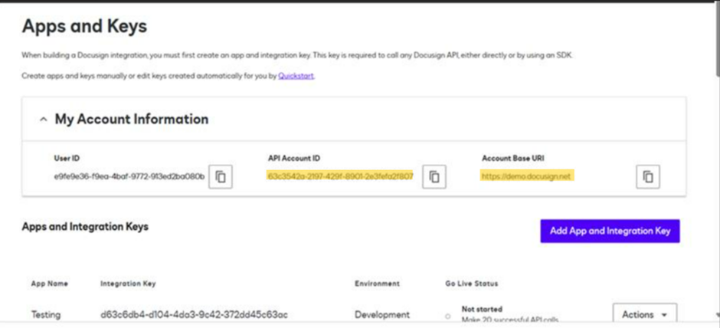Viewport: 720px width, 328px height.
Task: Click the App Name column header
Action: (x=49, y=284)
